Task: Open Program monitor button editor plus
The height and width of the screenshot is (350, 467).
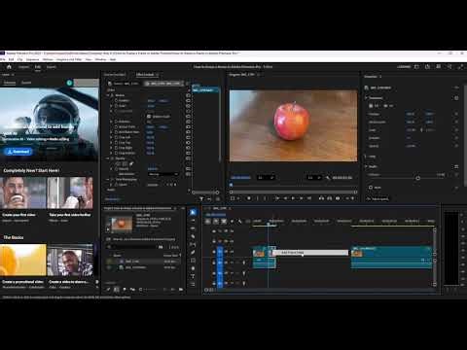Action: 352,198
